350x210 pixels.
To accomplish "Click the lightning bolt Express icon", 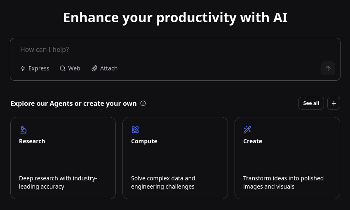I will 23,68.
